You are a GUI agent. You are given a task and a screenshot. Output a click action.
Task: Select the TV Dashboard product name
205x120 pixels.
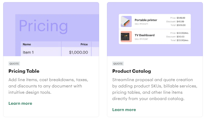tap(145, 35)
